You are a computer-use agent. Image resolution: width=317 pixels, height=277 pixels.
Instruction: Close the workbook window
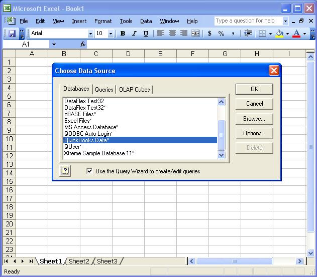tap(311, 21)
